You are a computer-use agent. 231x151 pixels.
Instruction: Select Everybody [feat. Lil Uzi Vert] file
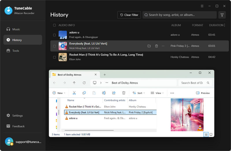[110, 112]
